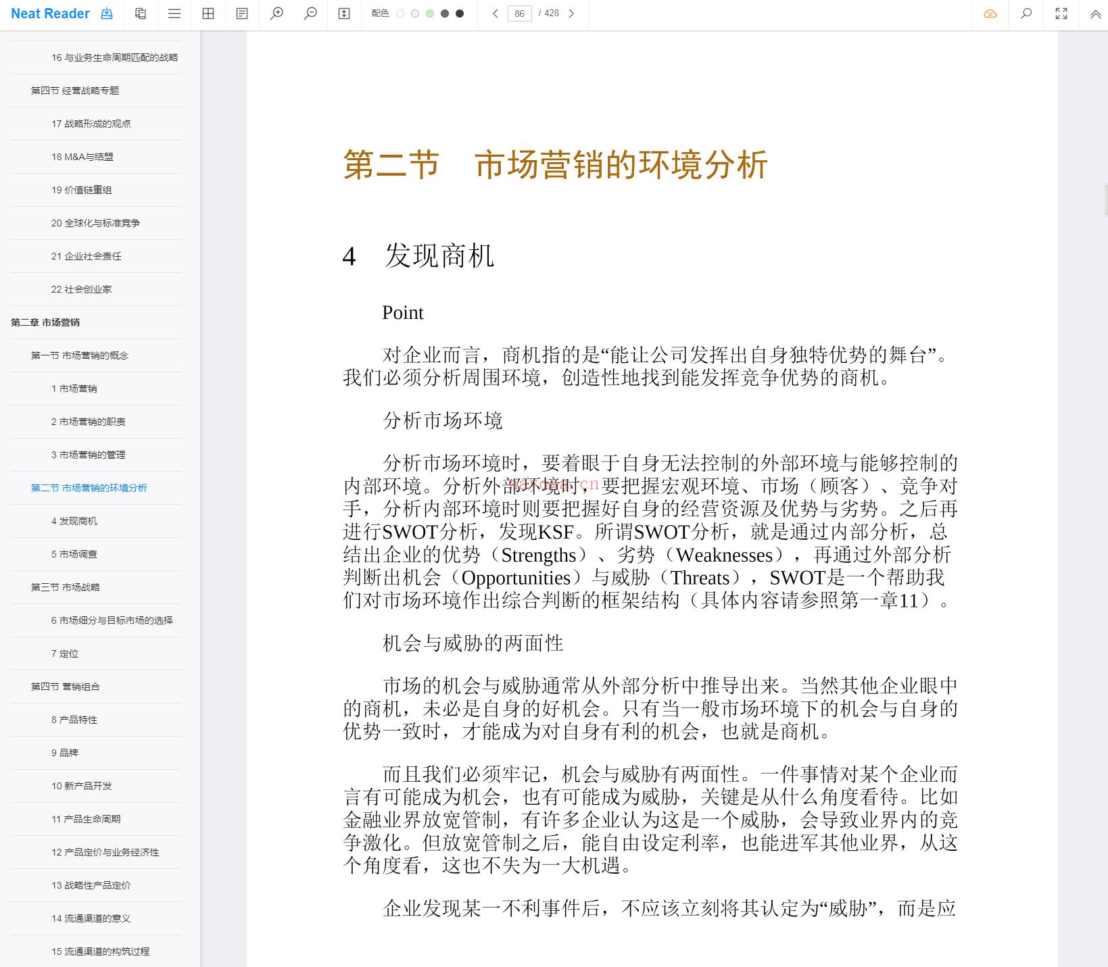Image resolution: width=1108 pixels, height=967 pixels.
Task: Open chapter 20 全球化与标准竞争
Action: coord(96,223)
